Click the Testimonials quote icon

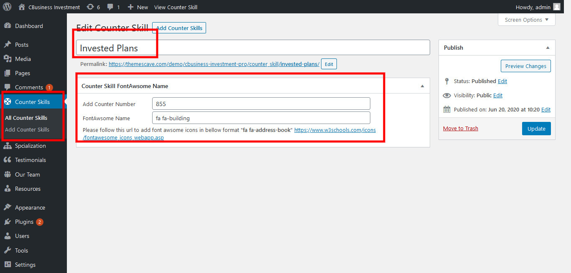point(8,160)
